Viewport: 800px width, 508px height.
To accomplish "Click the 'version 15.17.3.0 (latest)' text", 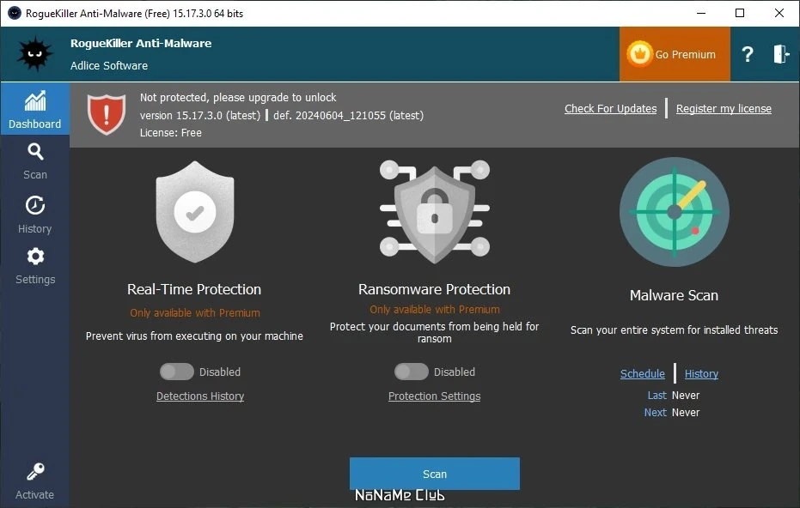I will tap(200, 115).
